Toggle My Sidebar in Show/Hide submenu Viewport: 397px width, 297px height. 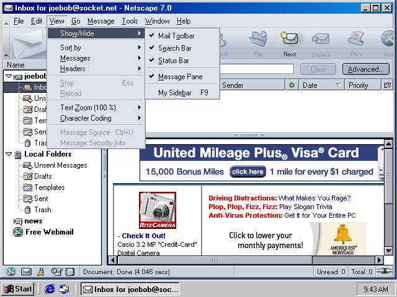[182, 93]
